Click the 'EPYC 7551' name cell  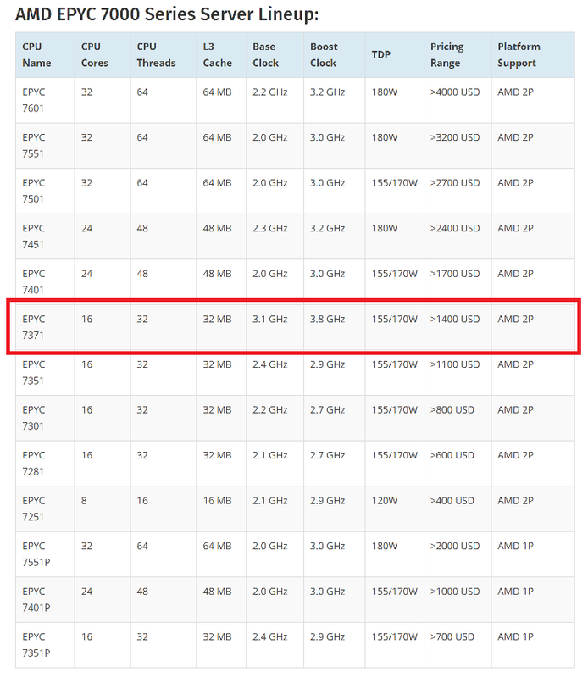(45, 146)
